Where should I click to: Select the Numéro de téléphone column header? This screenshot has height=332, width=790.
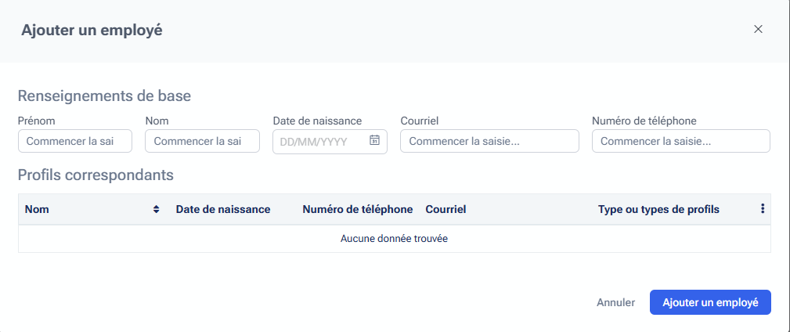(357, 210)
